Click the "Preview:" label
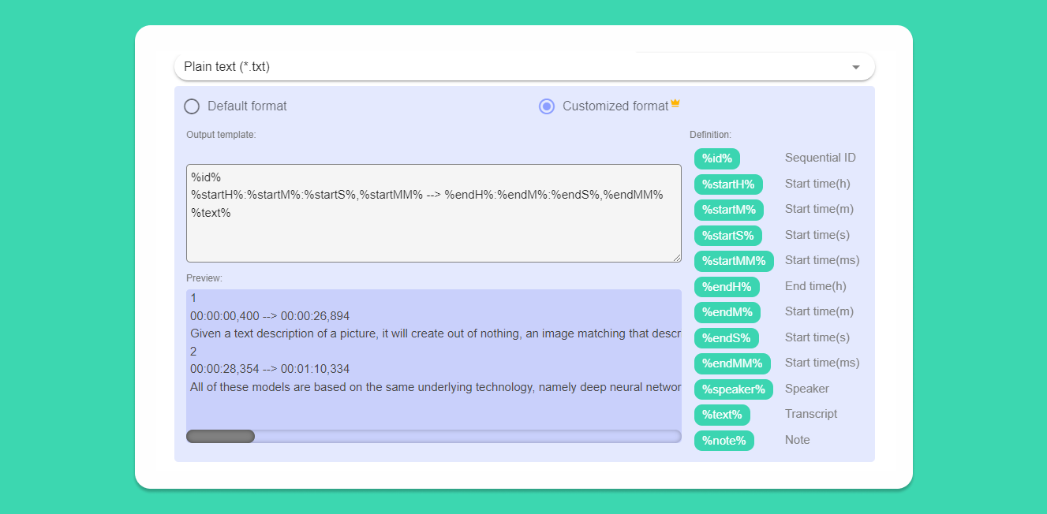Image resolution: width=1047 pixels, height=514 pixels. (x=204, y=278)
